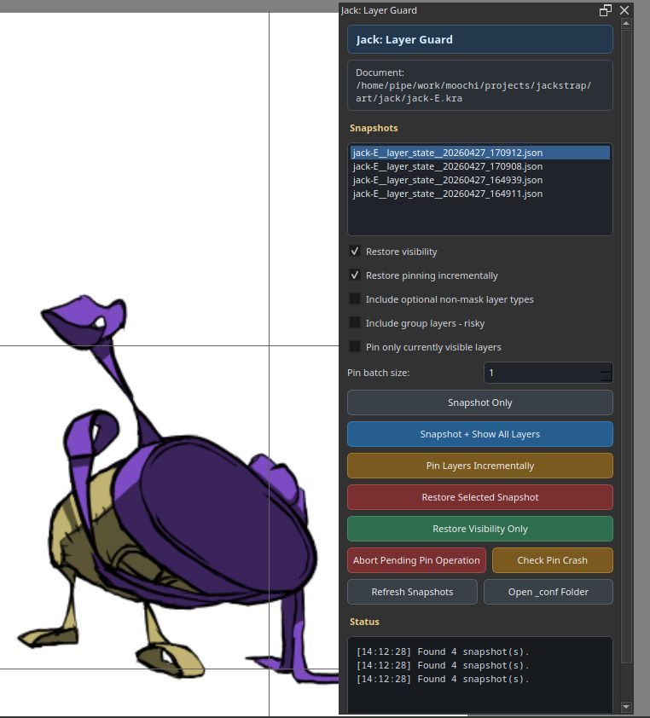Refresh Snapshots list
Image resolution: width=650 pixels, height=718 pixels.
pos(412,592)
